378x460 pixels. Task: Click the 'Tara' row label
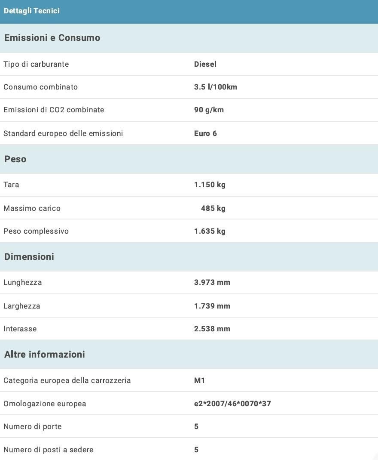click(11, 185)
